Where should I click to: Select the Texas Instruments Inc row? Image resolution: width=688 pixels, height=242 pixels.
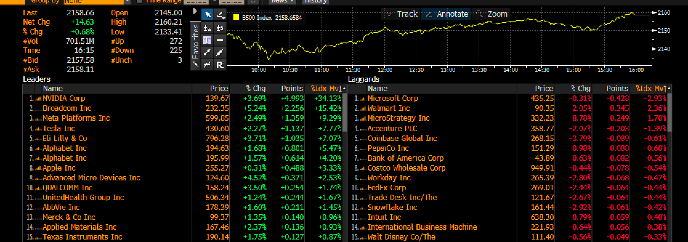(x=182, y=237)
